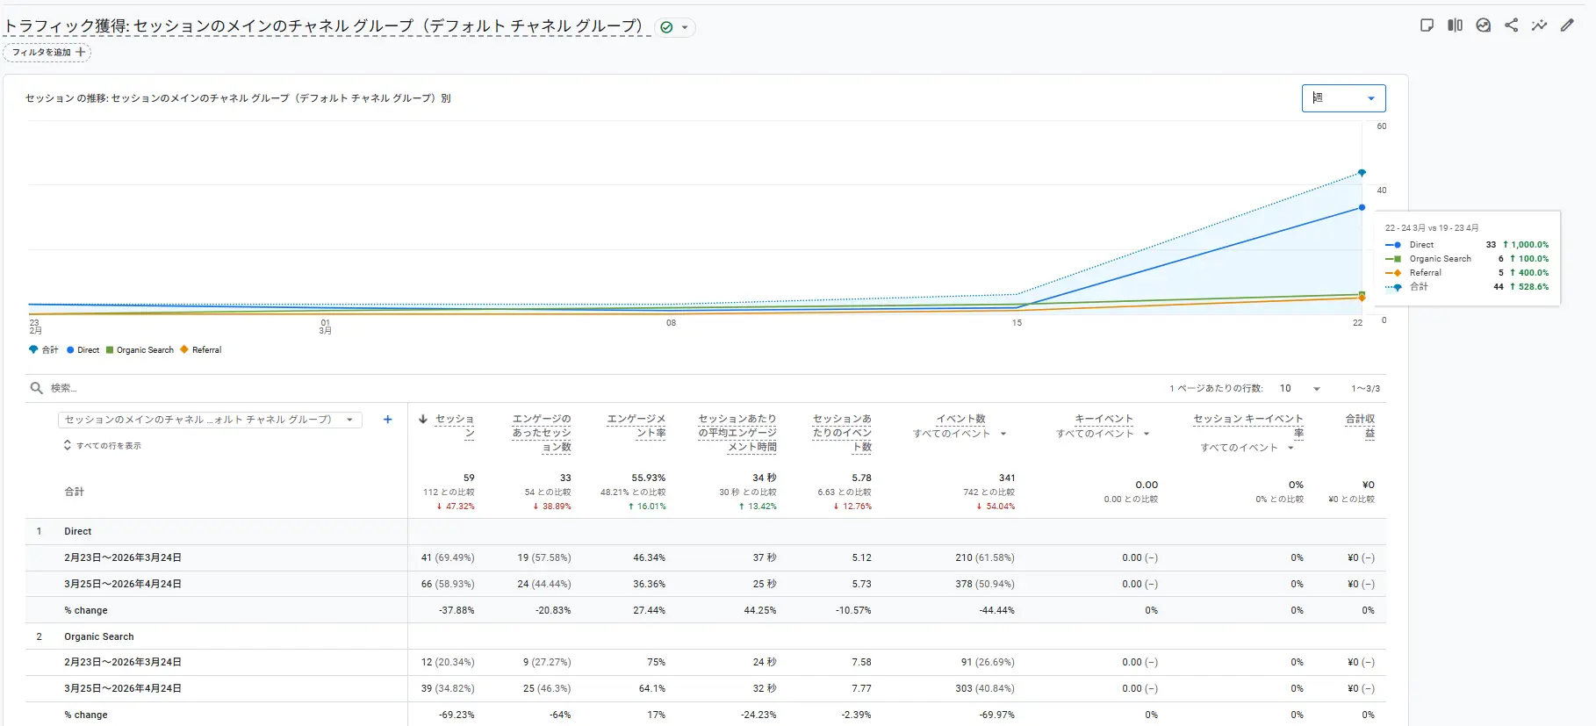Click tooltip Direct value 1,000.0%
The height and width of the screenshot is (726, 1596).
click(x=1526, y=245)
